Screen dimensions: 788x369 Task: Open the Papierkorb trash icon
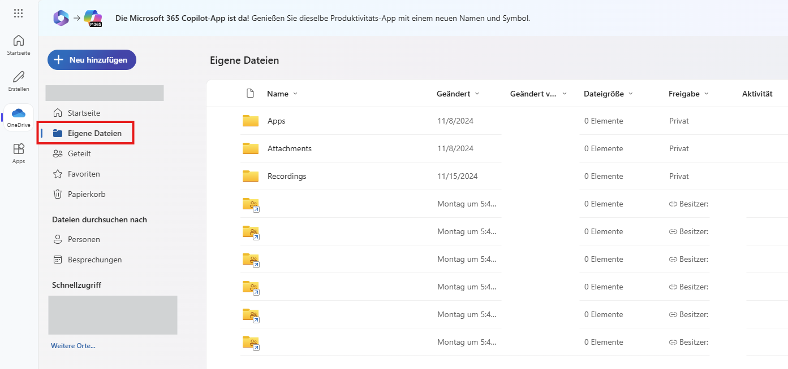pos(57,194)
